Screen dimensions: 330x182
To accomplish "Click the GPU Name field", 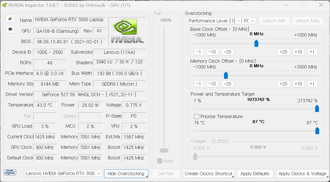I will click(70, 20).
